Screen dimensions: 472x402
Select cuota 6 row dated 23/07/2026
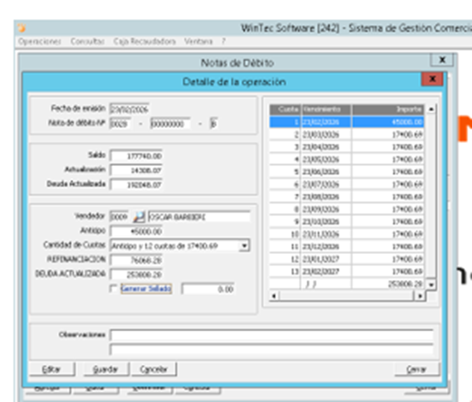347,184
